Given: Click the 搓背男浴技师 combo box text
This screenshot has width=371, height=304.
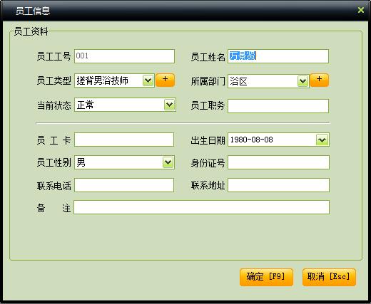Looking at the screenshot, I should point(102,80).
